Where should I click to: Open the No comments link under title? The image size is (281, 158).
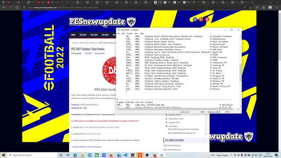100,54
